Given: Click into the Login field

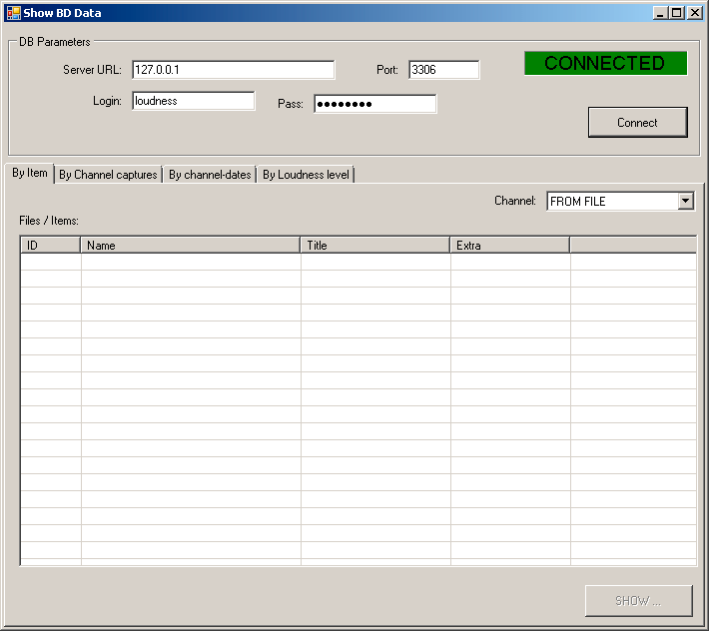Looking at the screenshot, I should tap(194, 101).
